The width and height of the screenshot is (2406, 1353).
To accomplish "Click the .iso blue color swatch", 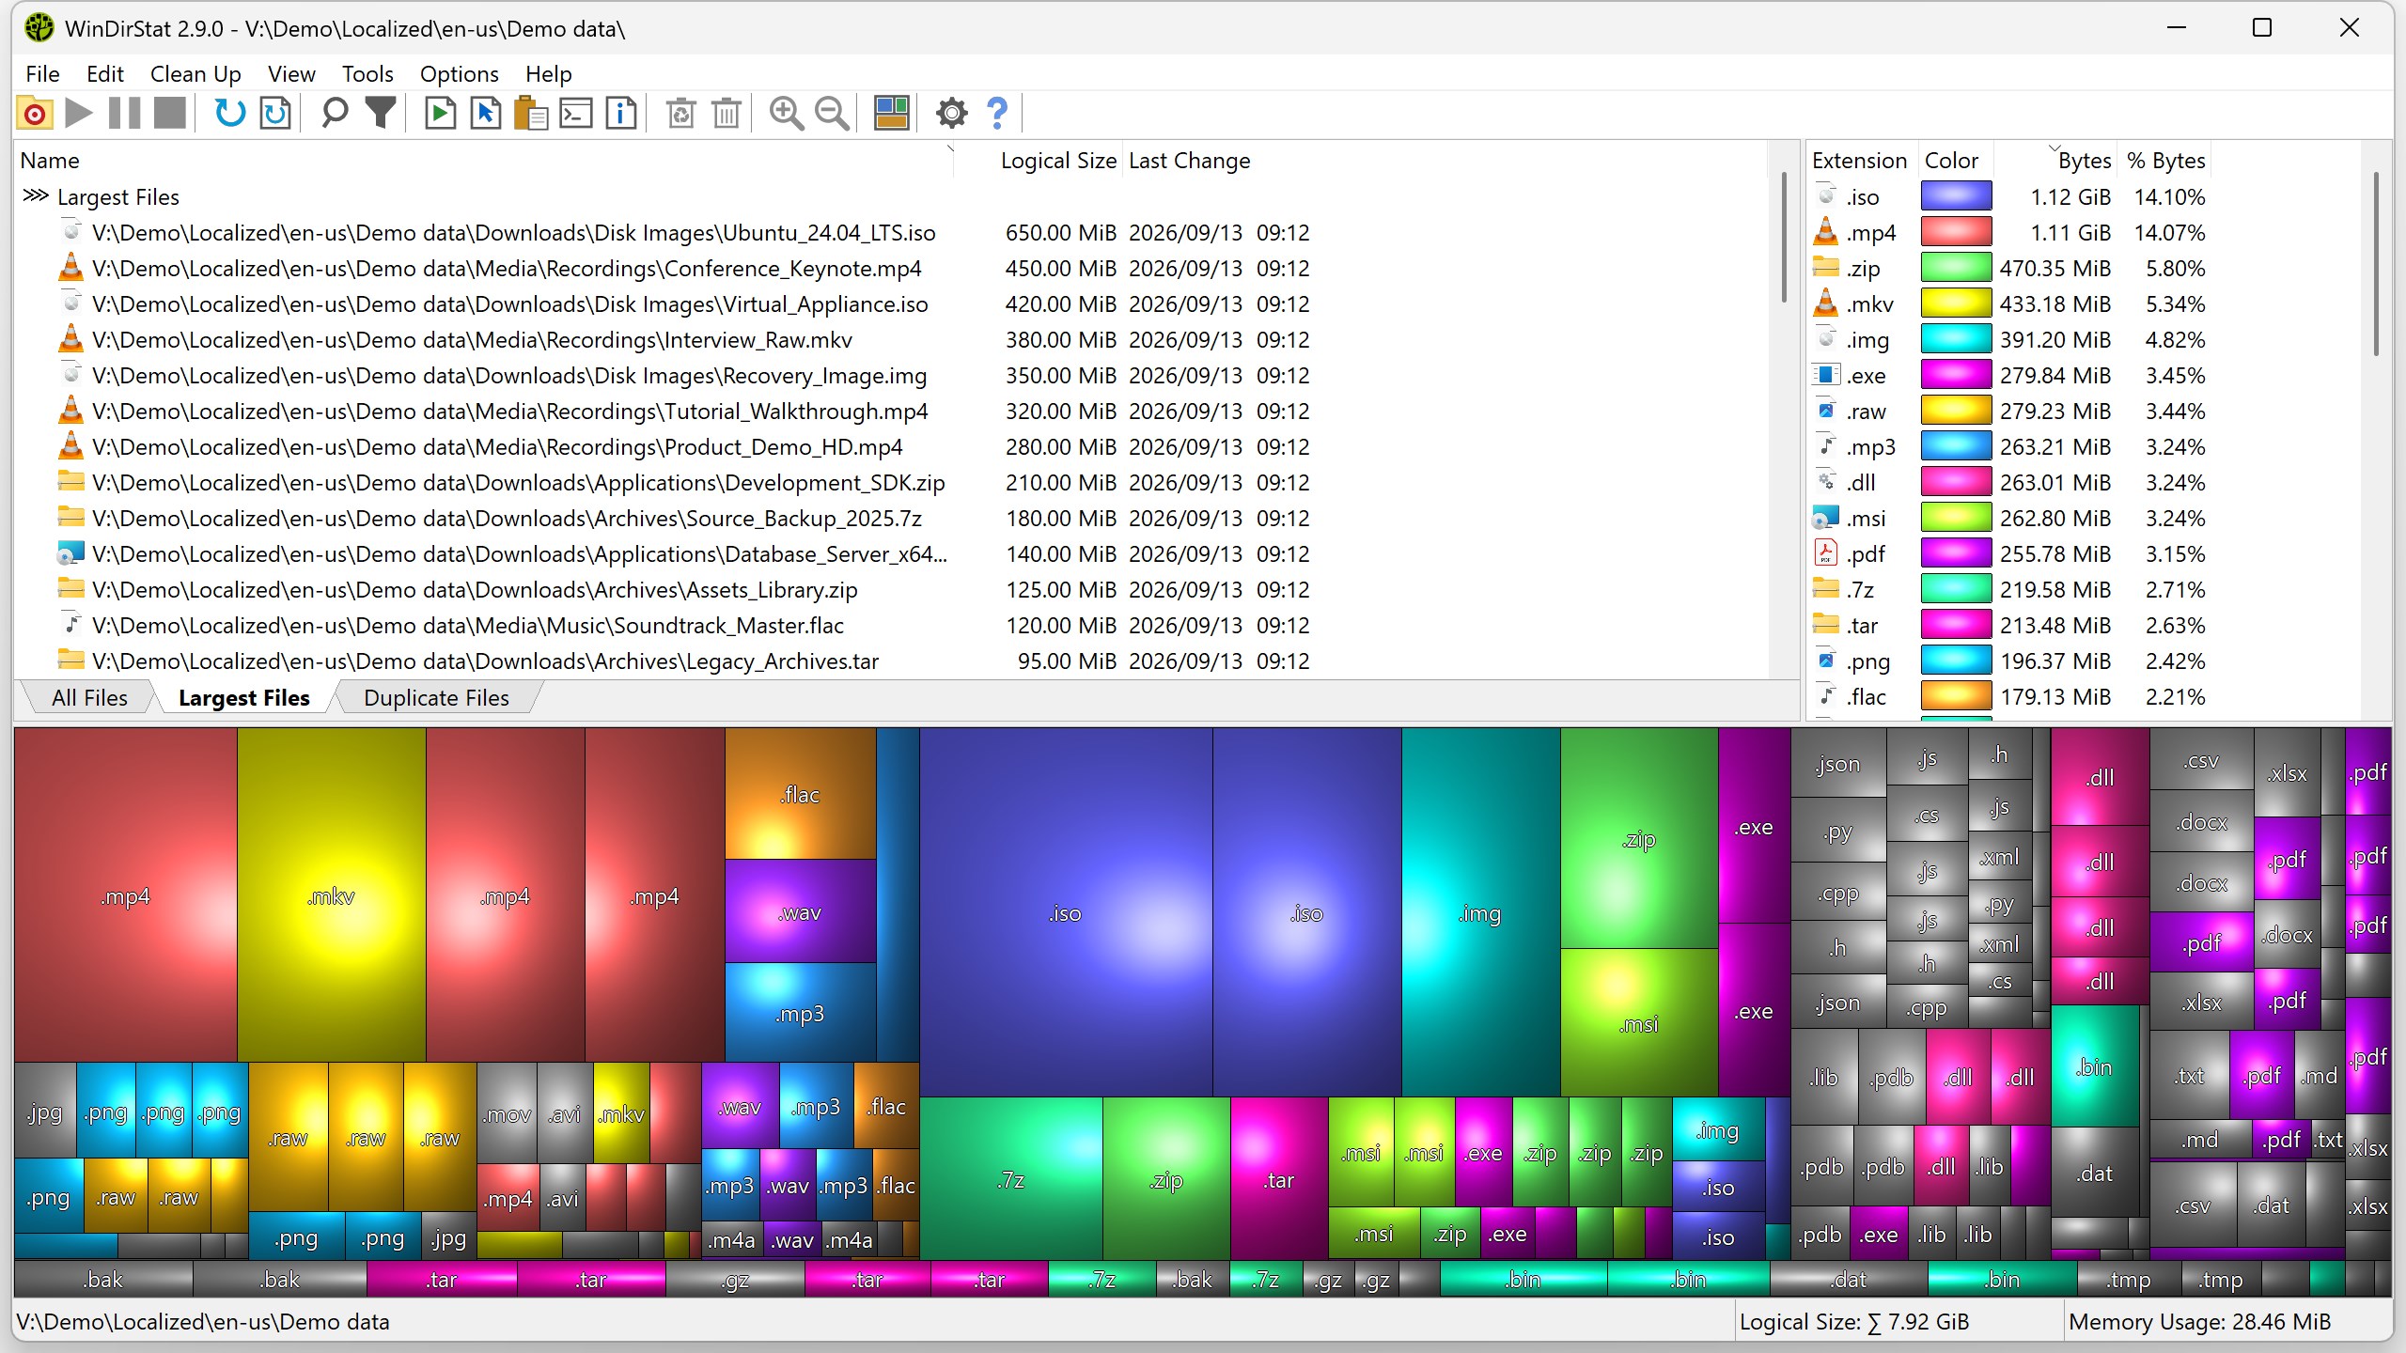I will coord(1956,196).
